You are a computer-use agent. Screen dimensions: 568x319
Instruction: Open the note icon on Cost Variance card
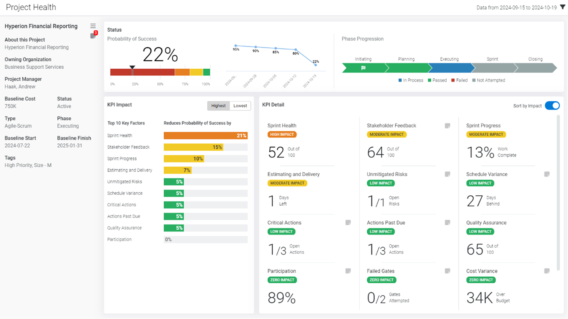[547, 271]
